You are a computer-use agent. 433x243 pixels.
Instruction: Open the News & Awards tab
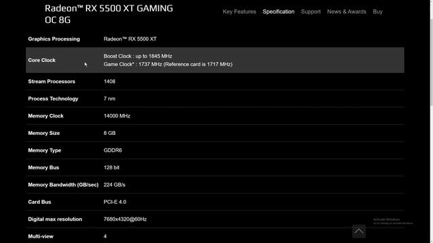click(x=346, y=11)
